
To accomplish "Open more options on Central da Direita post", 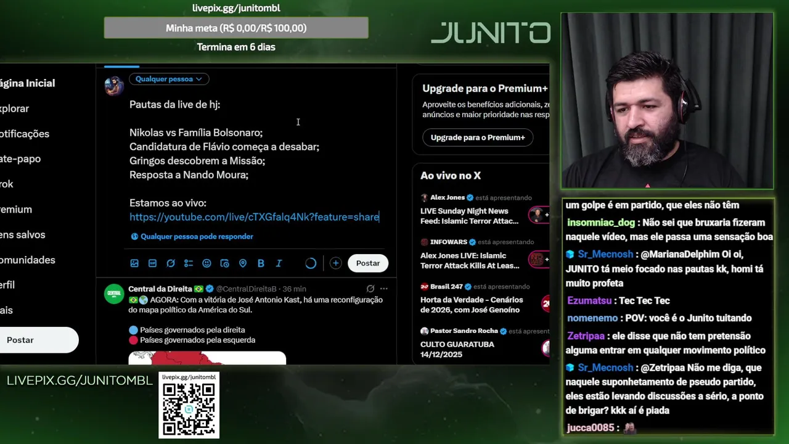I will tap(383, 289).
